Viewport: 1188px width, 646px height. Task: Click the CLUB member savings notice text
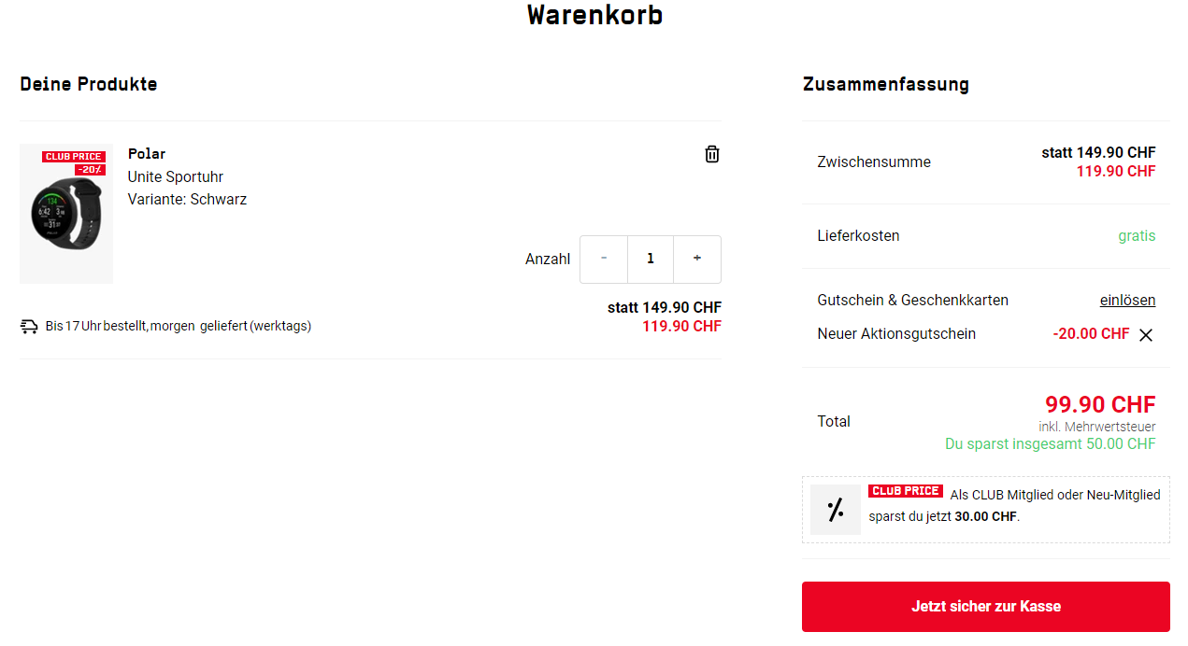1014,505
